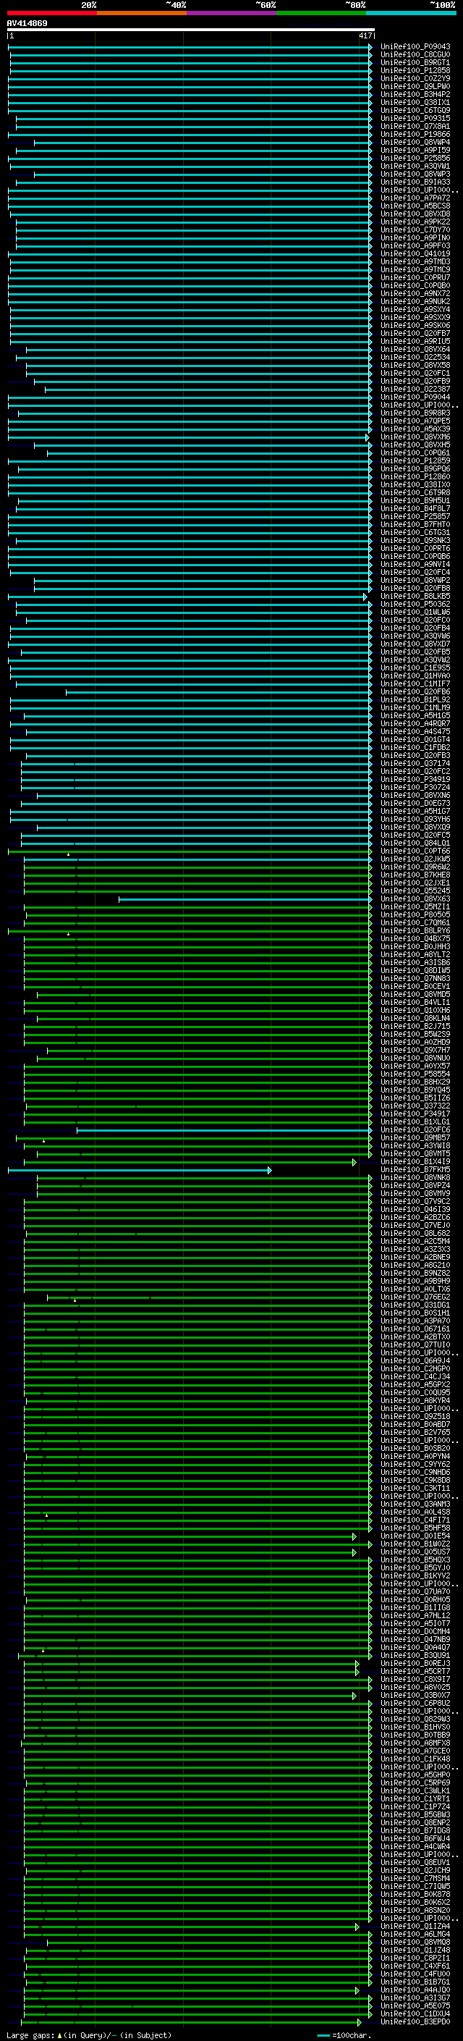The image size is (463, 2041).
Task: Select the UniRef100_B8LKB5 label
Action: [415, 596]
